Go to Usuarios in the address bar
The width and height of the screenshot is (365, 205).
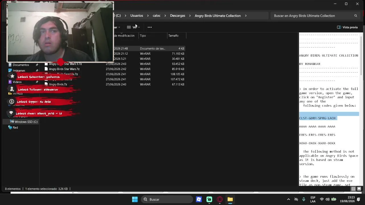click(137, 16)
